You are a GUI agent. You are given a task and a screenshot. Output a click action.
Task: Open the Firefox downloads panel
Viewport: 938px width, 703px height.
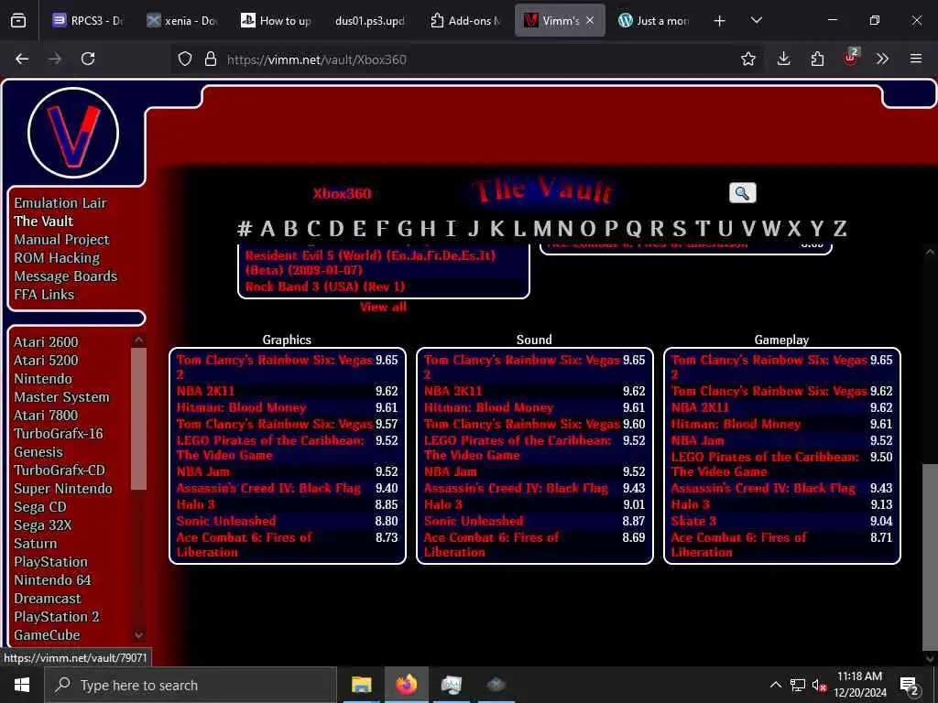(x=783, y=59)
